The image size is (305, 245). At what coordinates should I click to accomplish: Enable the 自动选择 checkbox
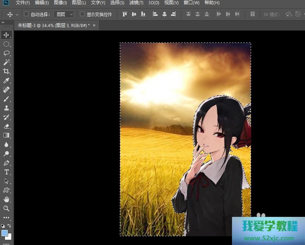coord(26,14)
